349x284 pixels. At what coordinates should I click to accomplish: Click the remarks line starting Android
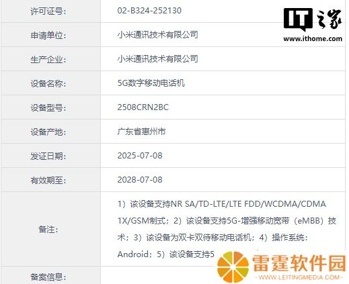(166, 254)
